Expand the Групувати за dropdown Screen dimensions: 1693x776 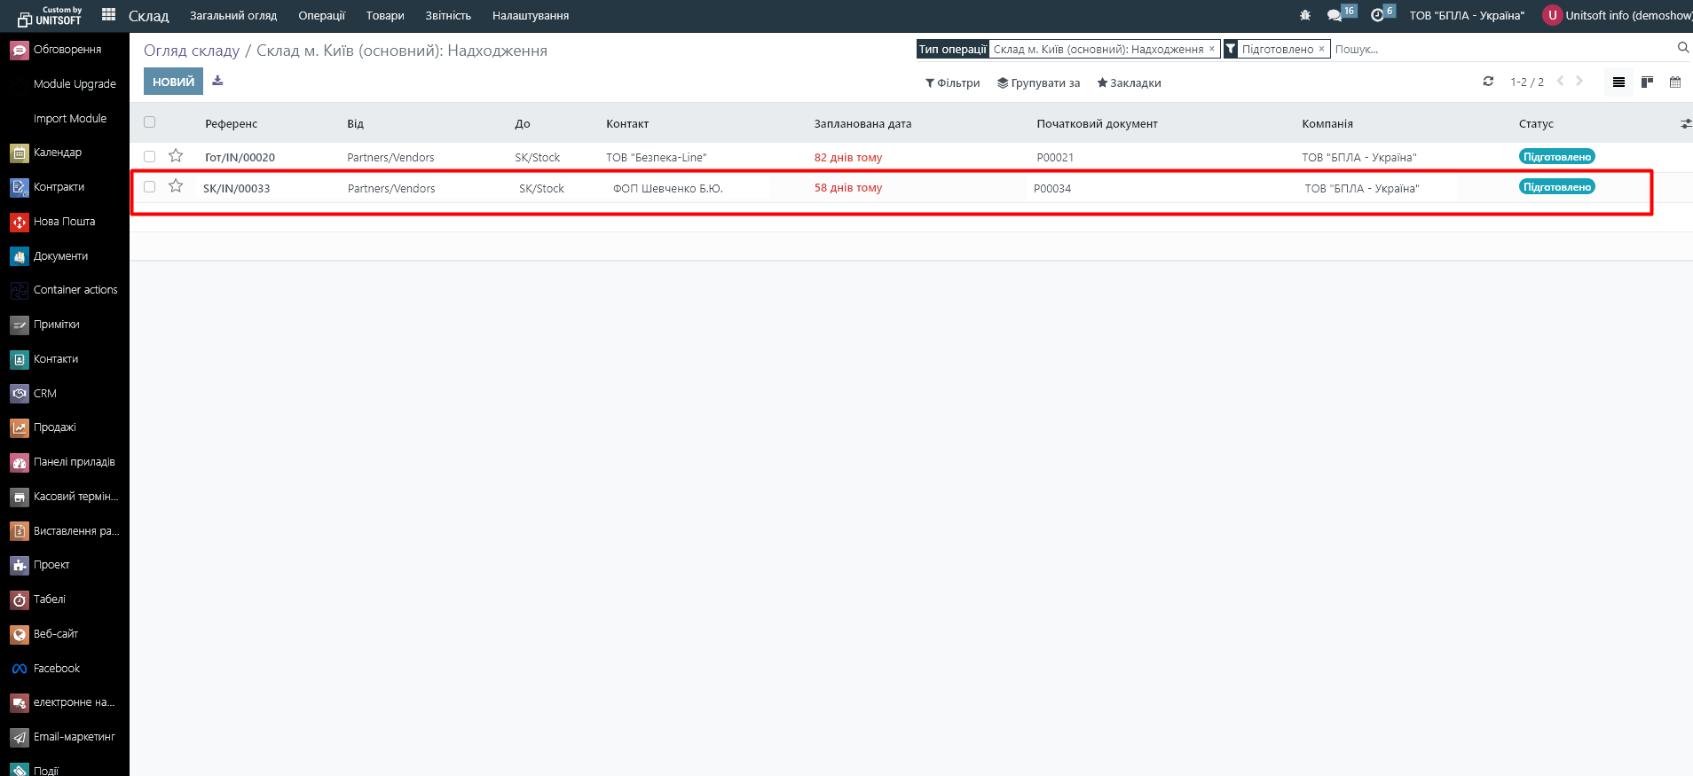(x=1038, y=83)
